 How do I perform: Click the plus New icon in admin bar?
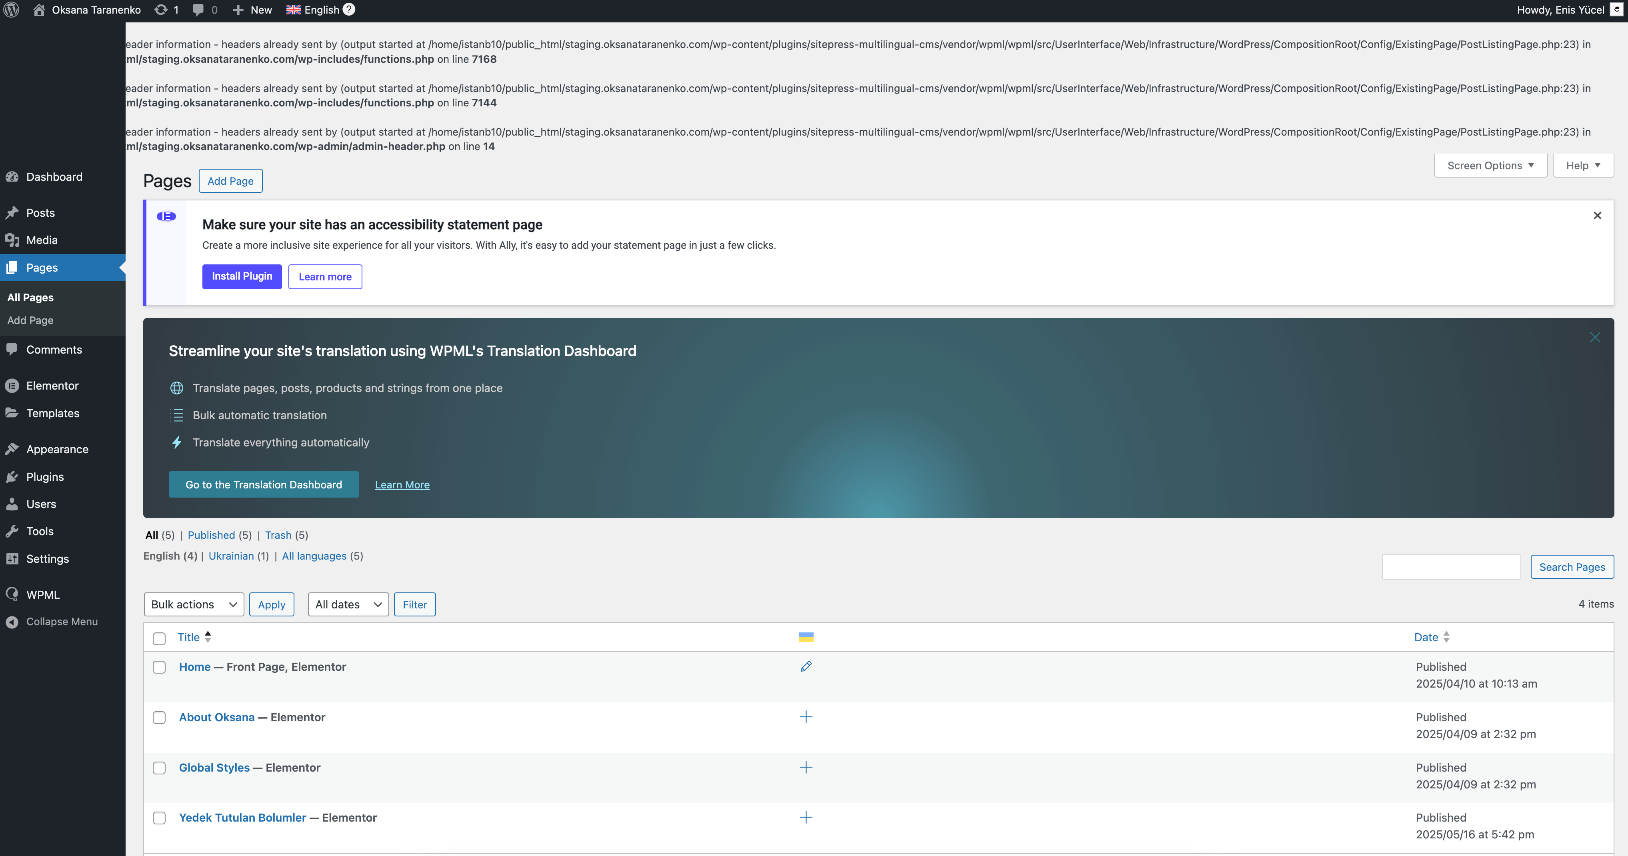click(x=238, y=10)
